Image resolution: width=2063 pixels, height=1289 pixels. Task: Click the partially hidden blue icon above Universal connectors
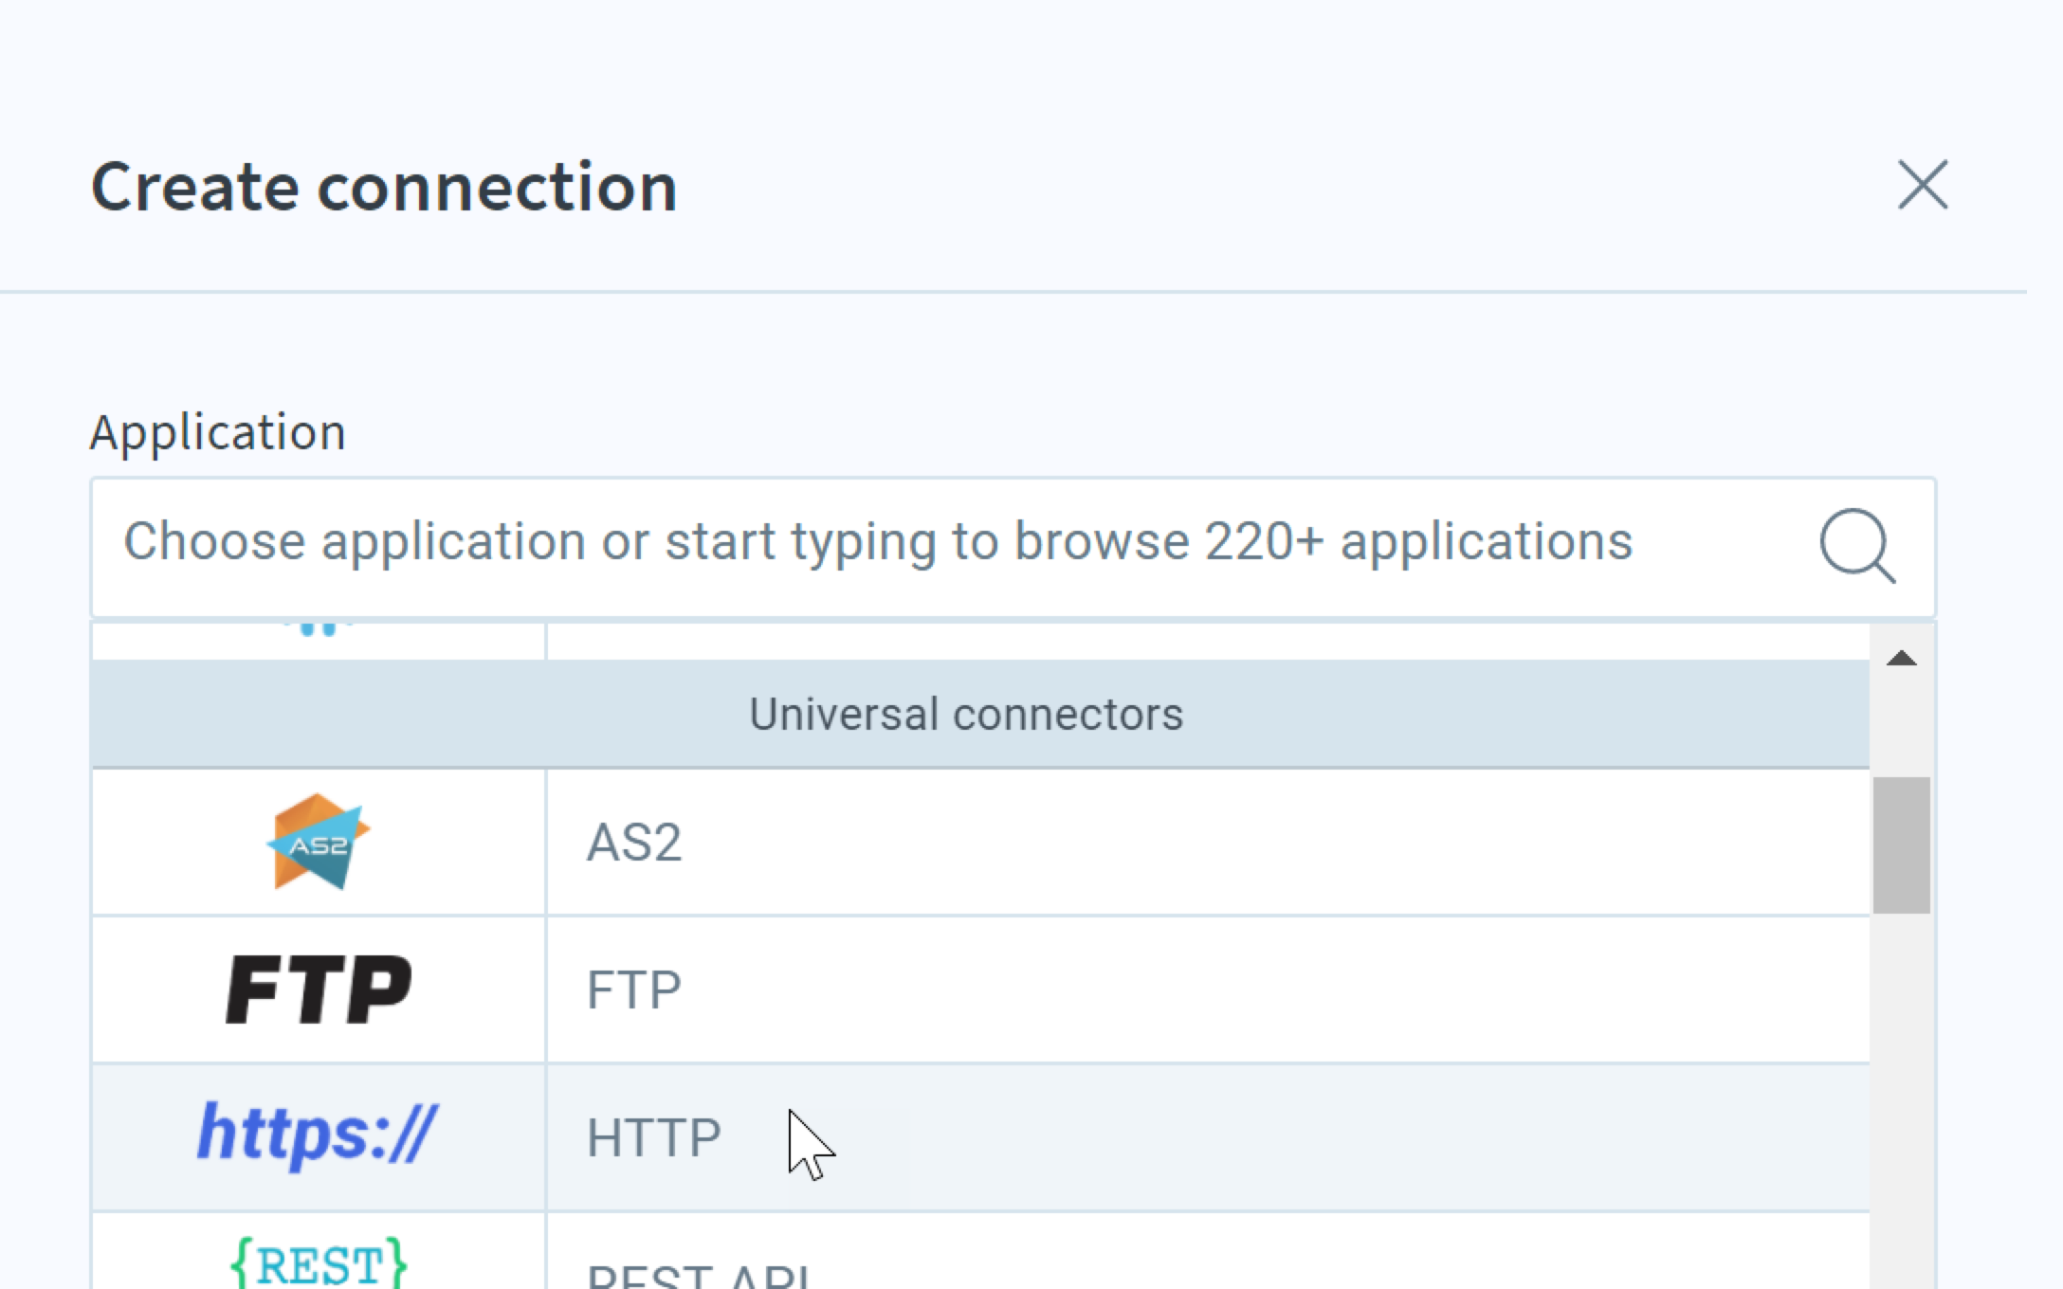(x=319, y=628)
